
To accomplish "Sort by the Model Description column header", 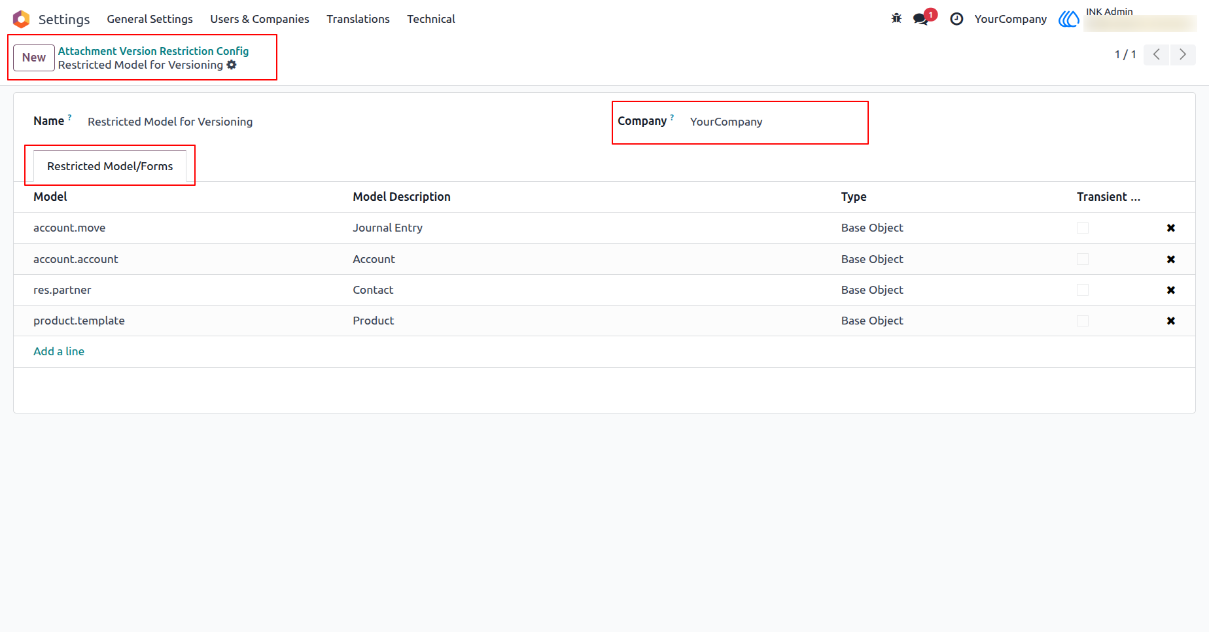I will pos(402,197).
